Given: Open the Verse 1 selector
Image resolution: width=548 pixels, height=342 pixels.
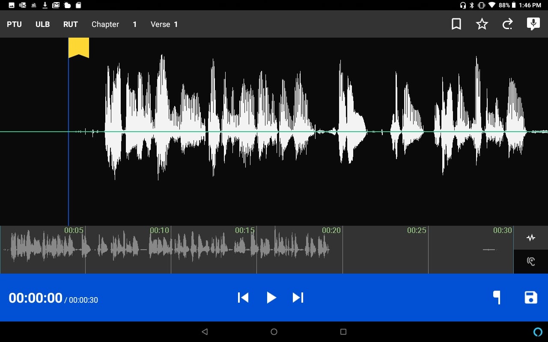Looking at the screenshot, I should pos(164,24).
